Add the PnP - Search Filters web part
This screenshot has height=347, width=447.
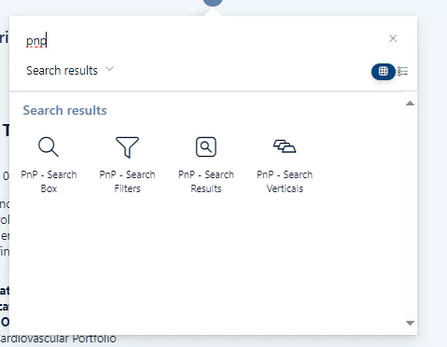pyautogui.click(x=127, y=165)
